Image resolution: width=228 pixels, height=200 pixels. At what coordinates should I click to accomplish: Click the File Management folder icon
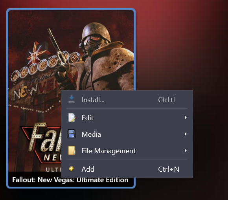pyautogui.click(x=72, y=150)
